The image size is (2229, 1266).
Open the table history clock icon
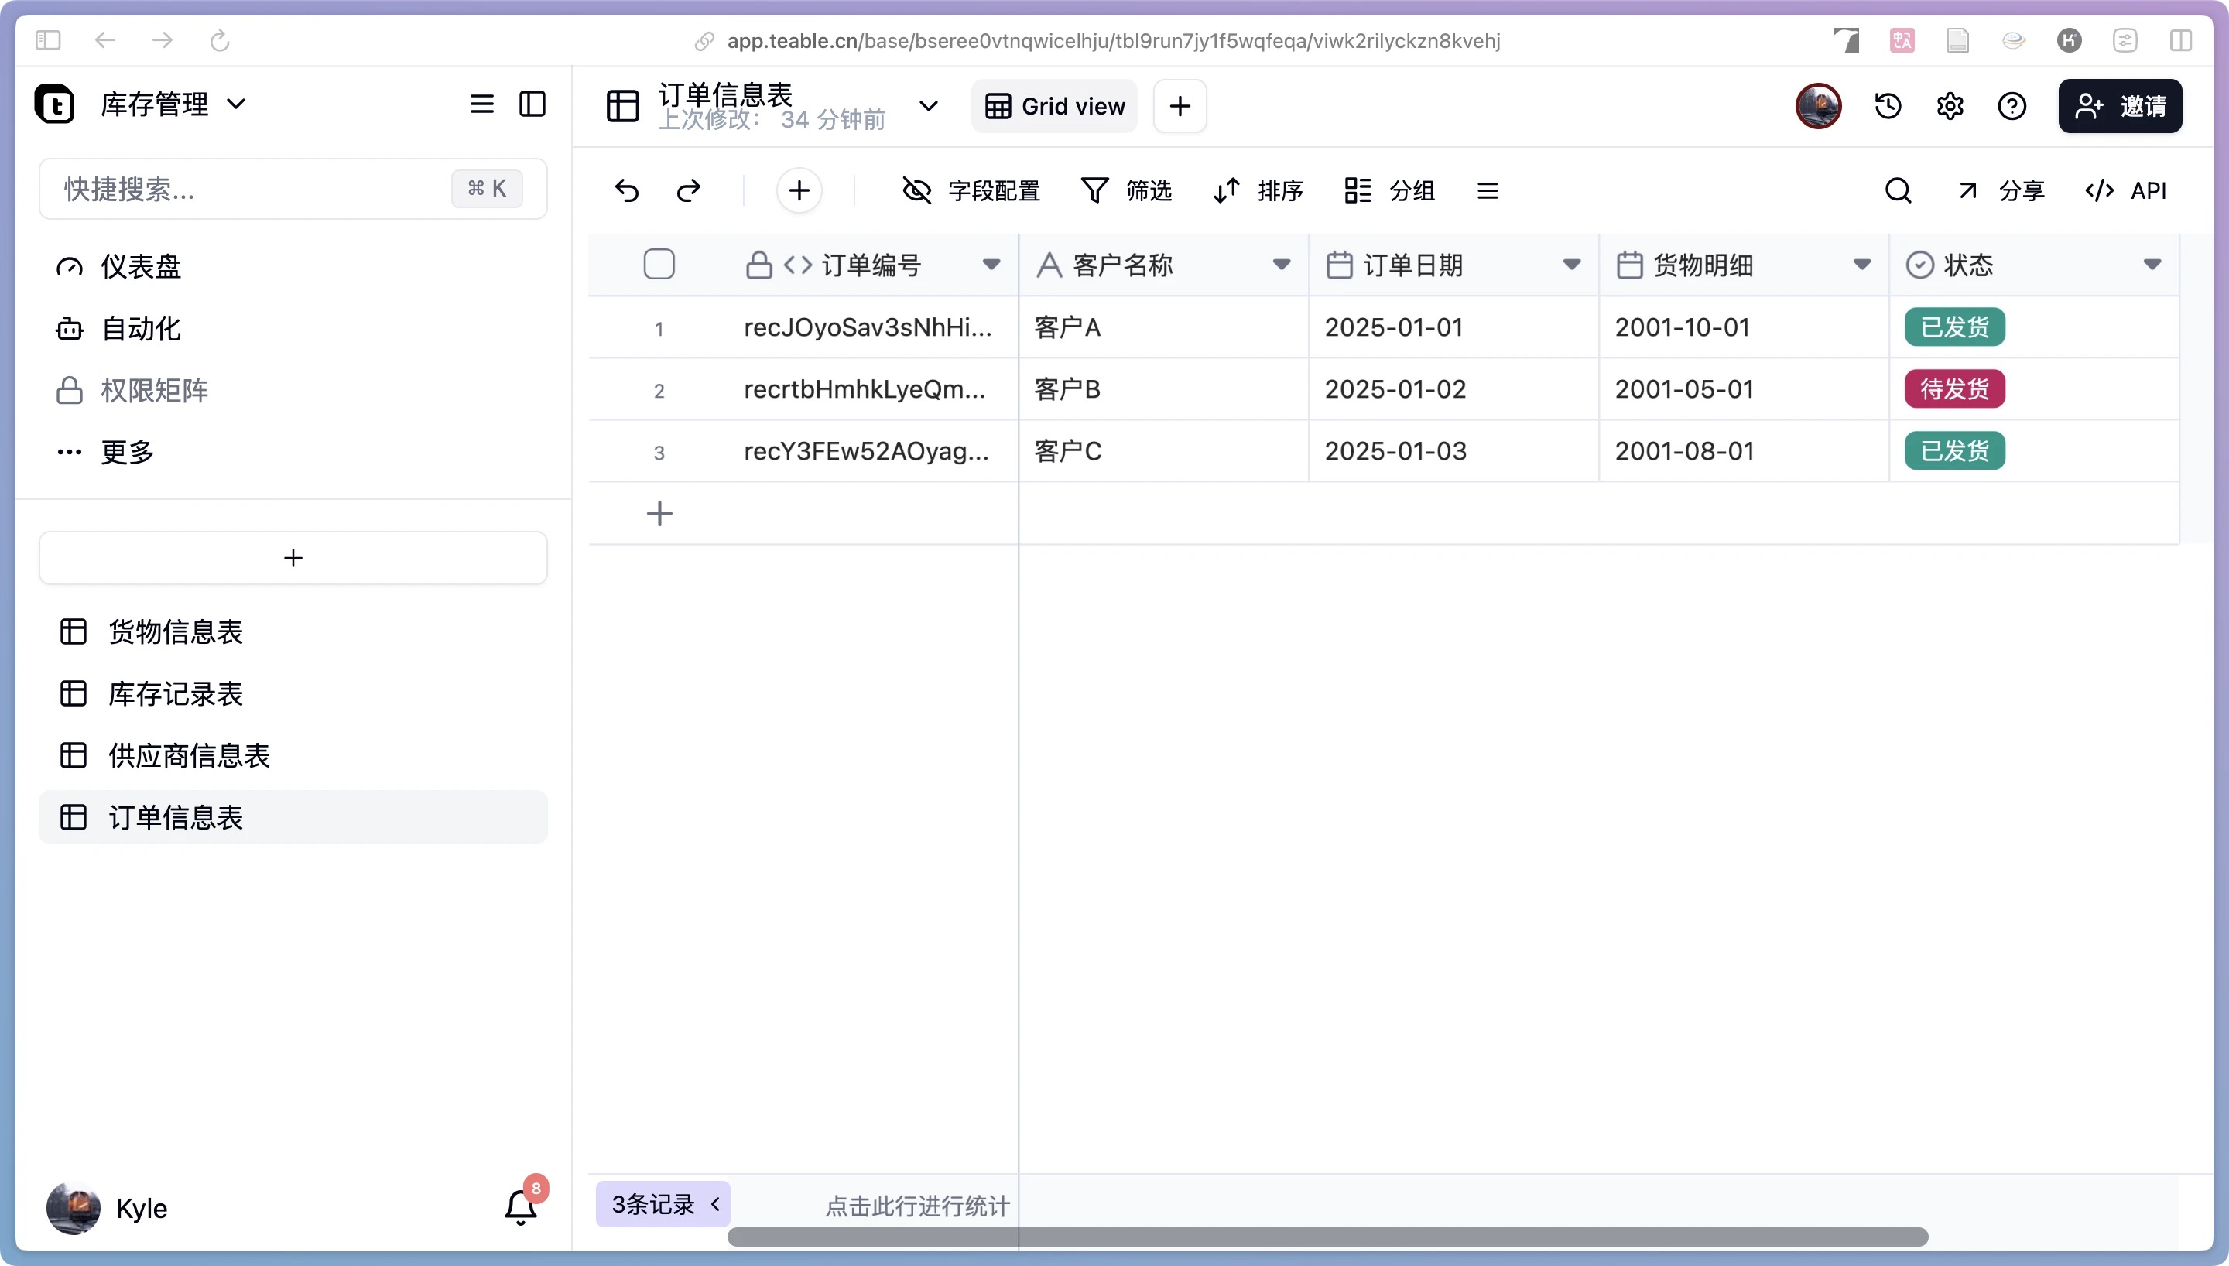point(1888,106)
